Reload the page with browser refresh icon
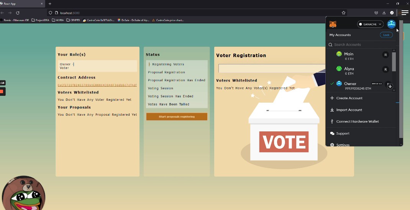The height and width of the screenshot is (210, 410). click(x=18, y=13)
